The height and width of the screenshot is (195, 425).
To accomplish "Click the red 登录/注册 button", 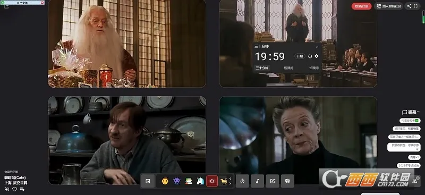I will pos(362,6).
